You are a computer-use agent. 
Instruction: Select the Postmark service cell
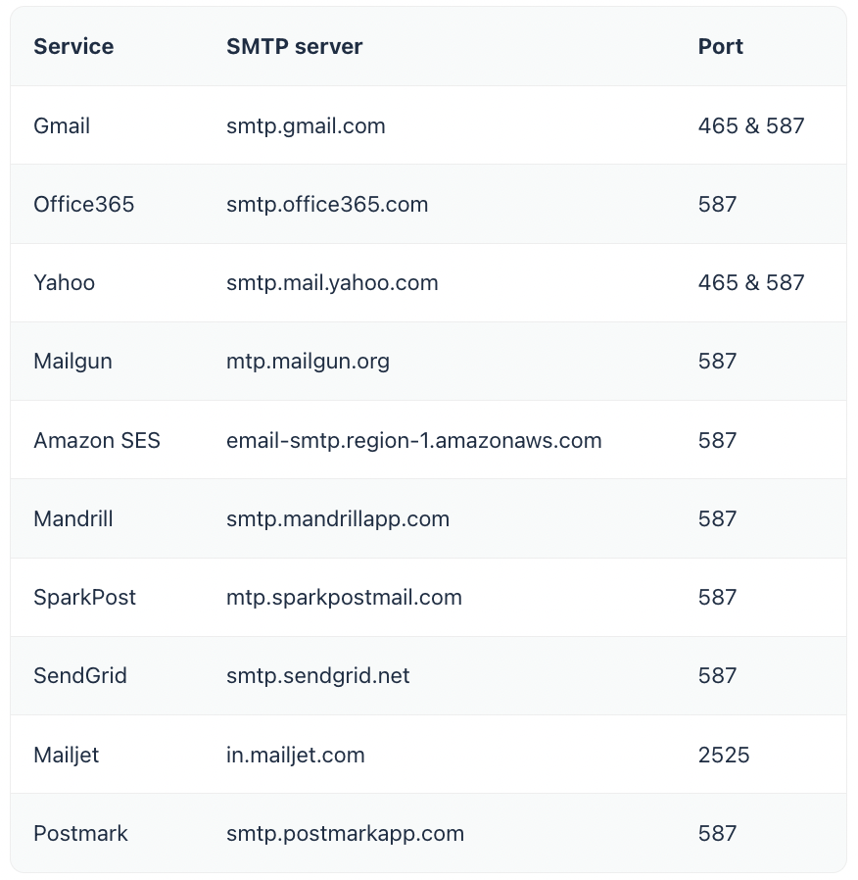tap(80, 833)
